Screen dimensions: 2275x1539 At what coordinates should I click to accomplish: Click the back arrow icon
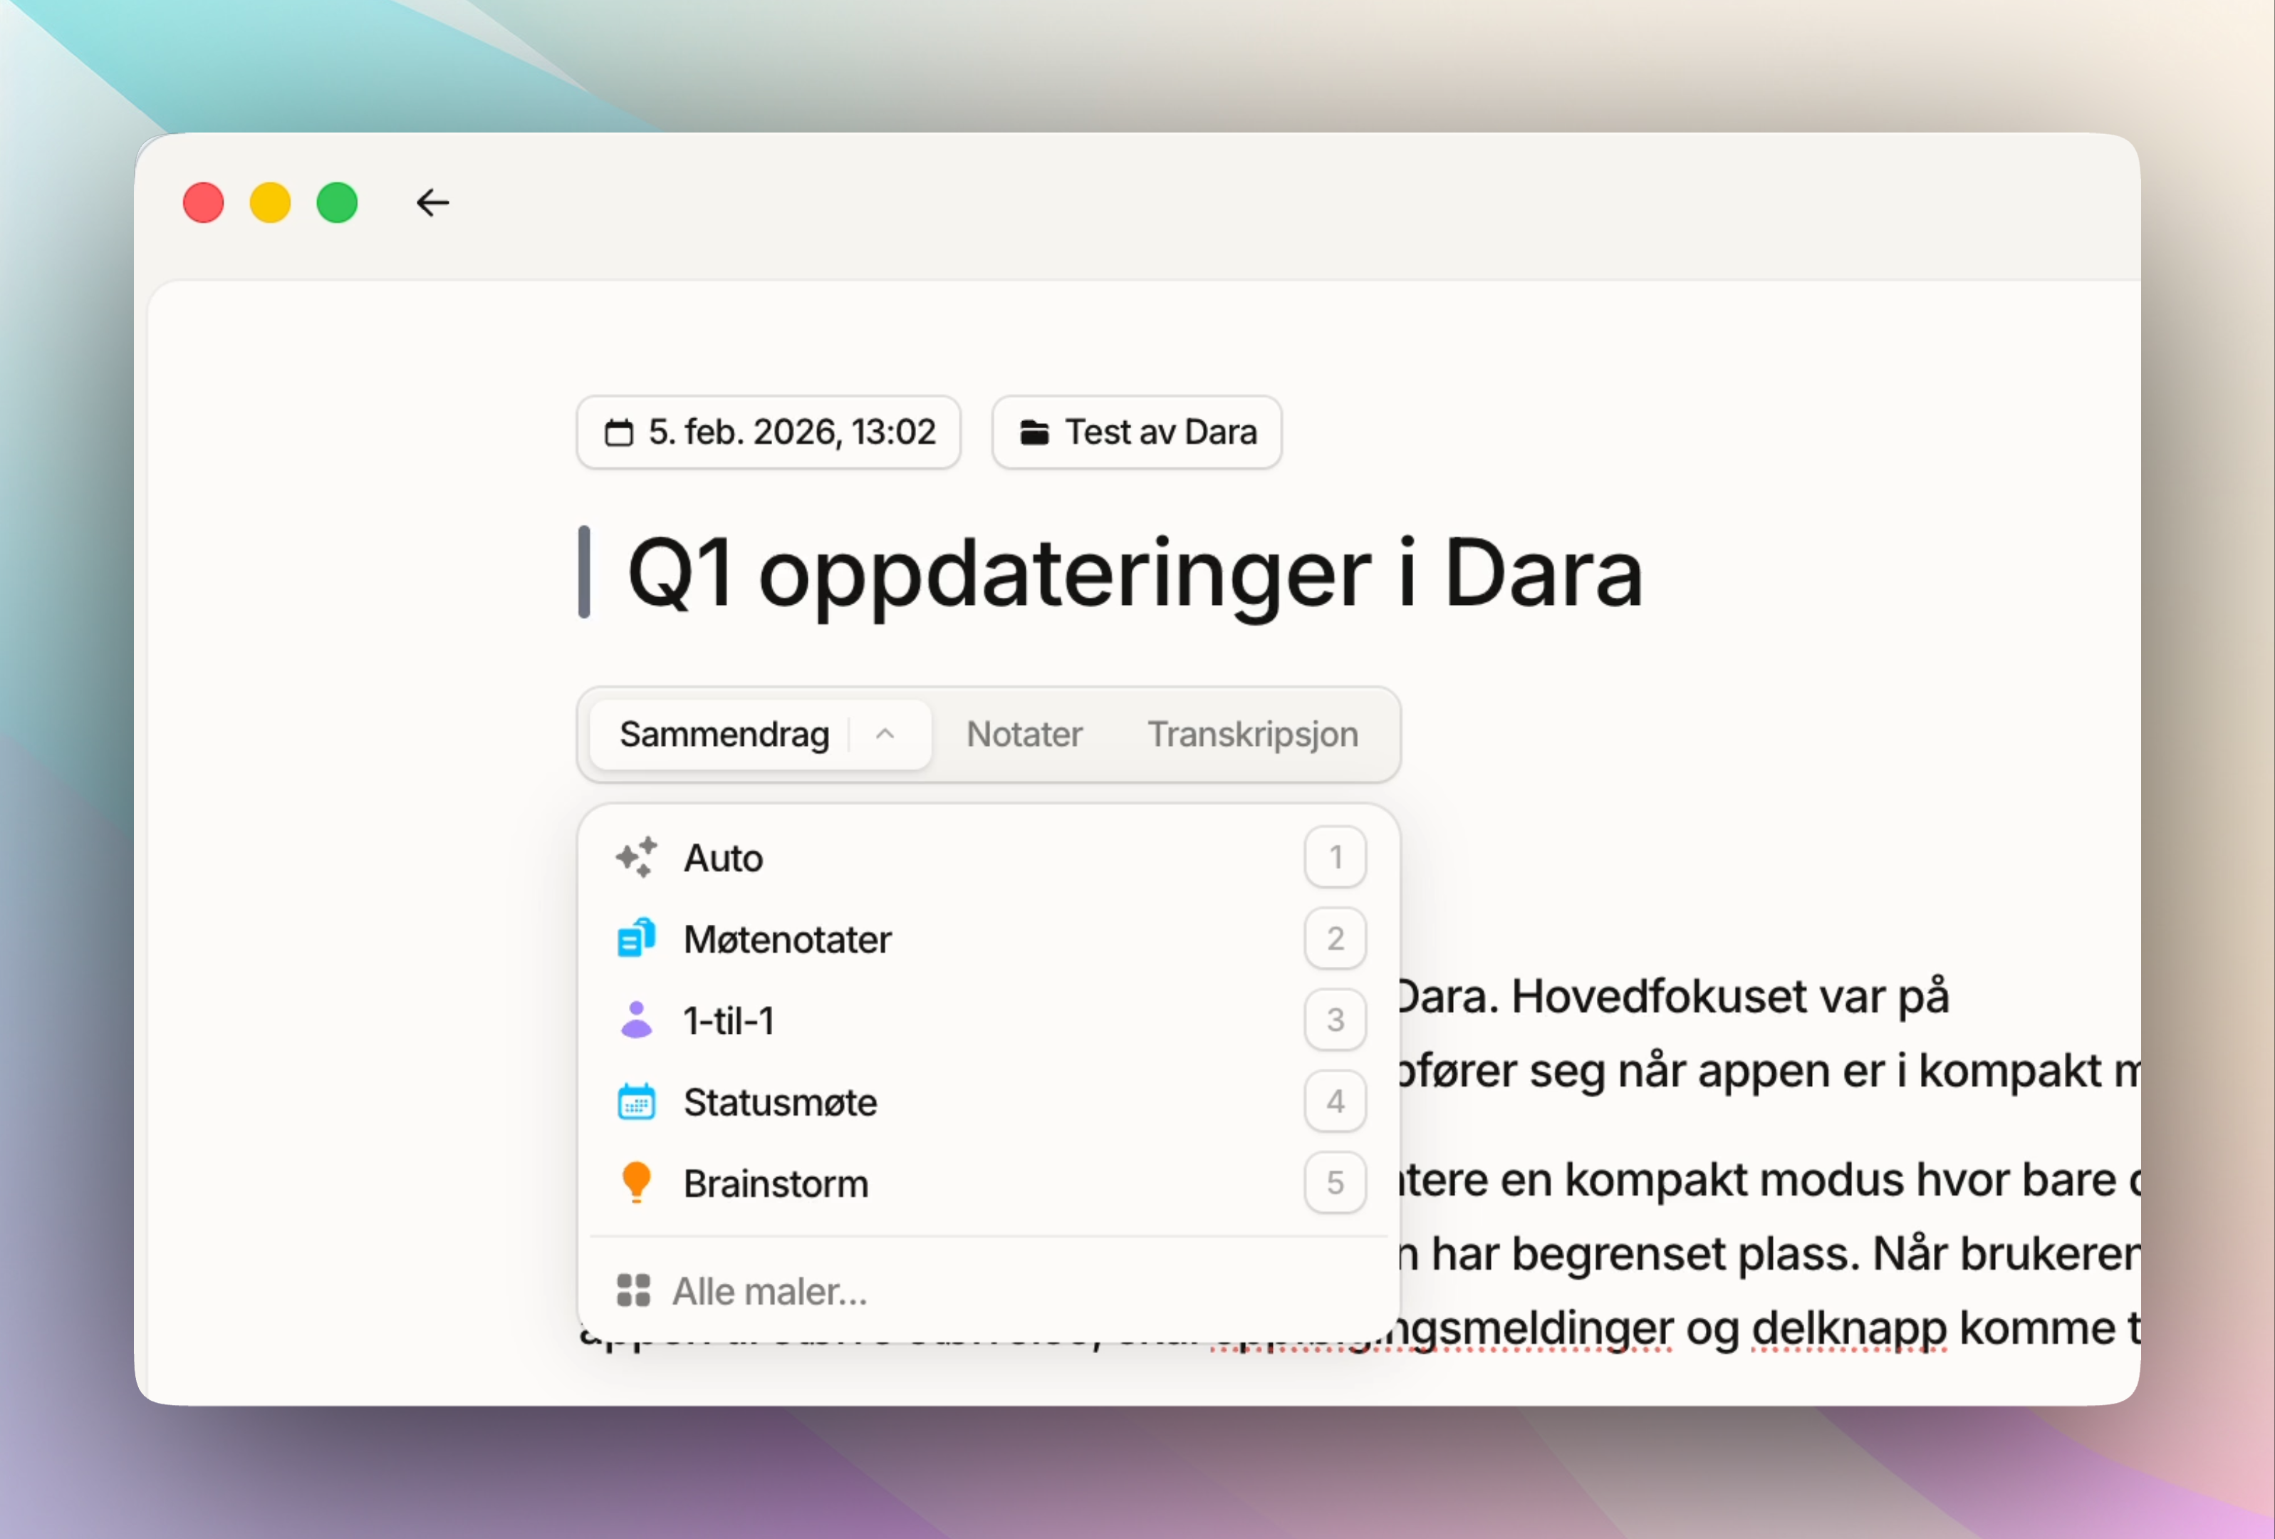pyautogui.click(x=432, y=202)
